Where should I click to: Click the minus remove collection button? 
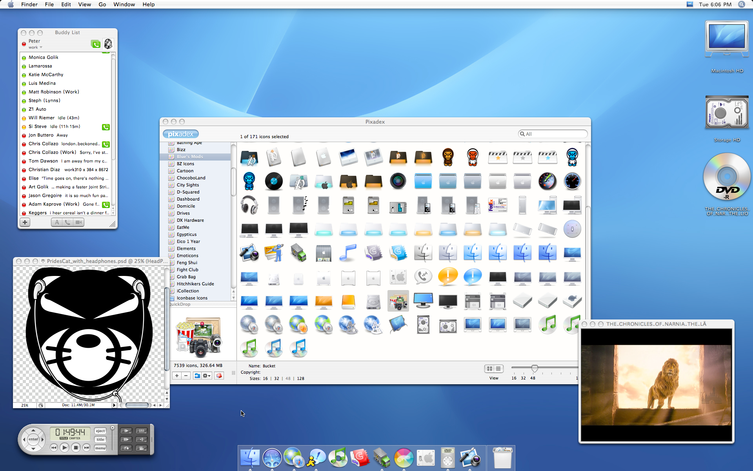[x=186, y=376]
